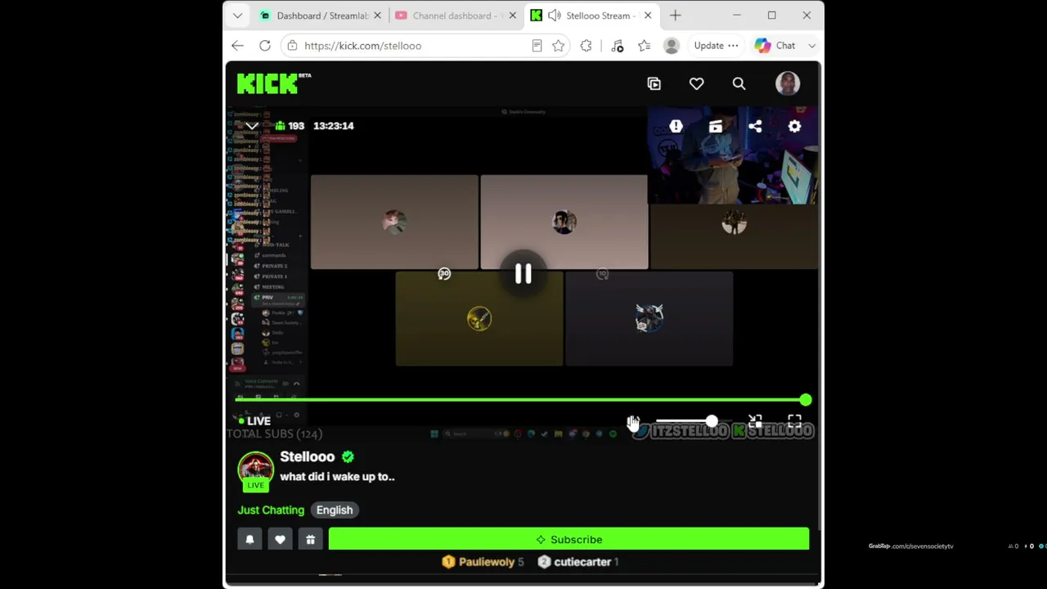Screen dimensions: 1047x589
Task: Close the Stellooo Stream tab
Action: [649, 16]
